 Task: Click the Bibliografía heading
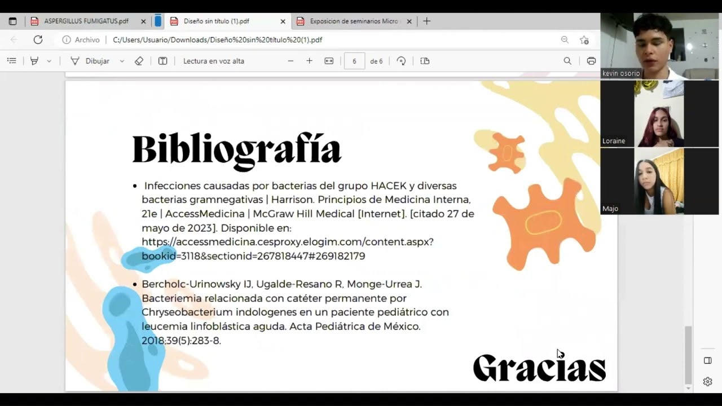tap(236, 150)
